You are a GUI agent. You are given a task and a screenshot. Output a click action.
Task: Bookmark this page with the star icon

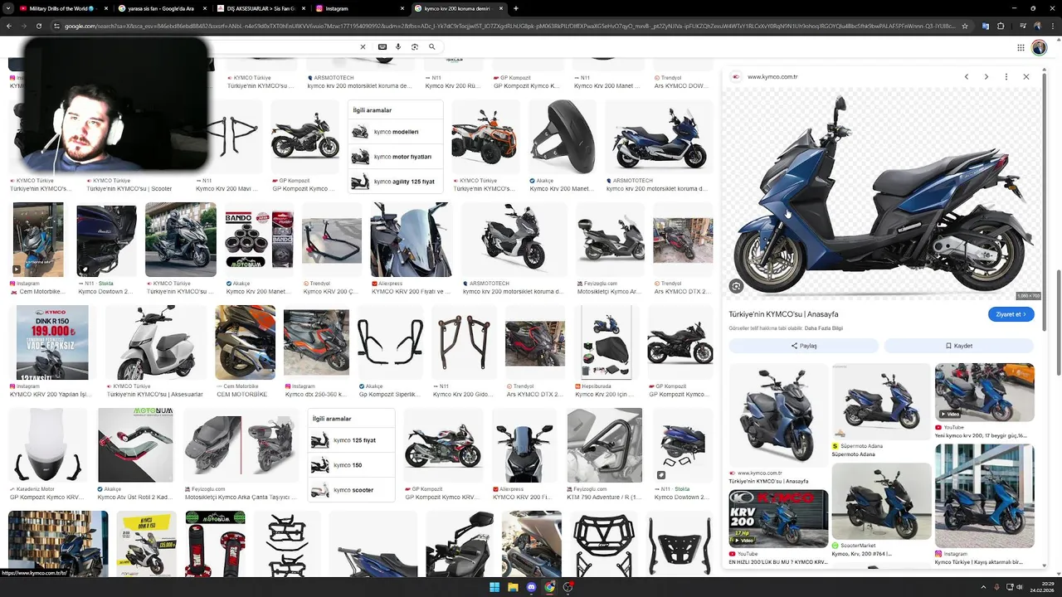964,26
